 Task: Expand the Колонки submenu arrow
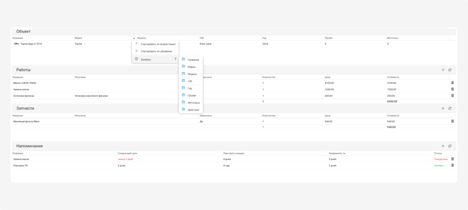pos(175,59)
